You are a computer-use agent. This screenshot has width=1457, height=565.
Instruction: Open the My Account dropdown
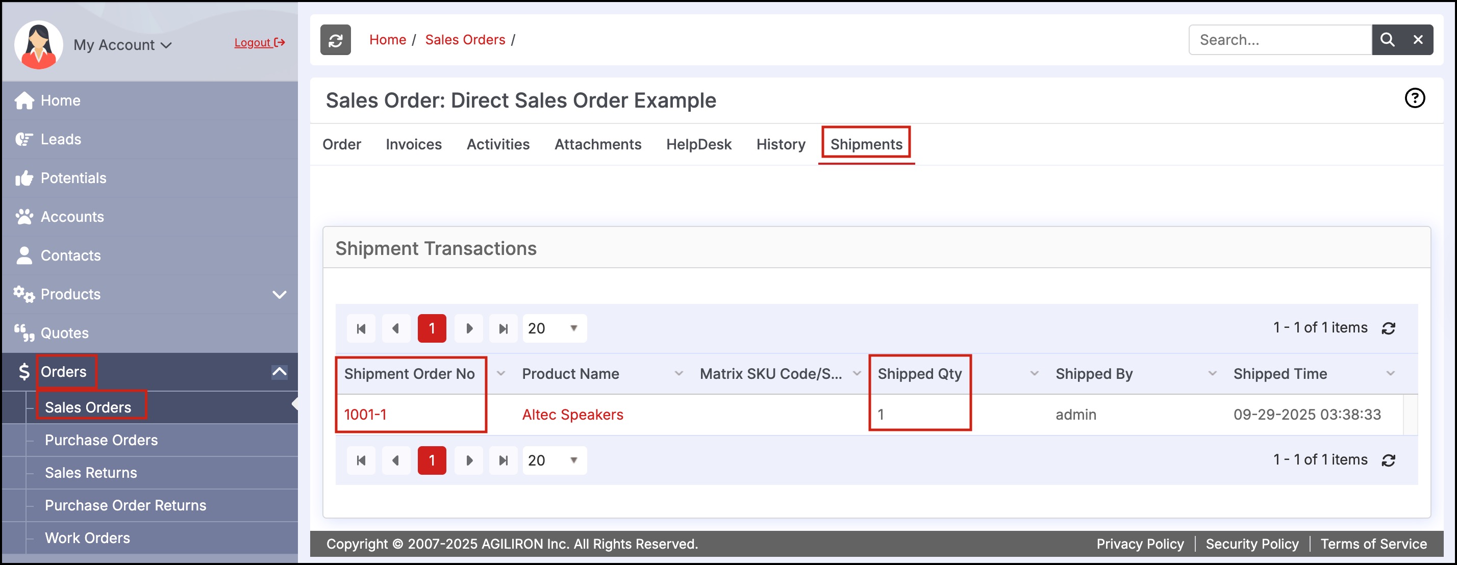(x=122, y=45)
